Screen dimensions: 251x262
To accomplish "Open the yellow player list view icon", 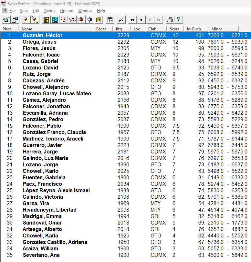I will click(46, 20).
